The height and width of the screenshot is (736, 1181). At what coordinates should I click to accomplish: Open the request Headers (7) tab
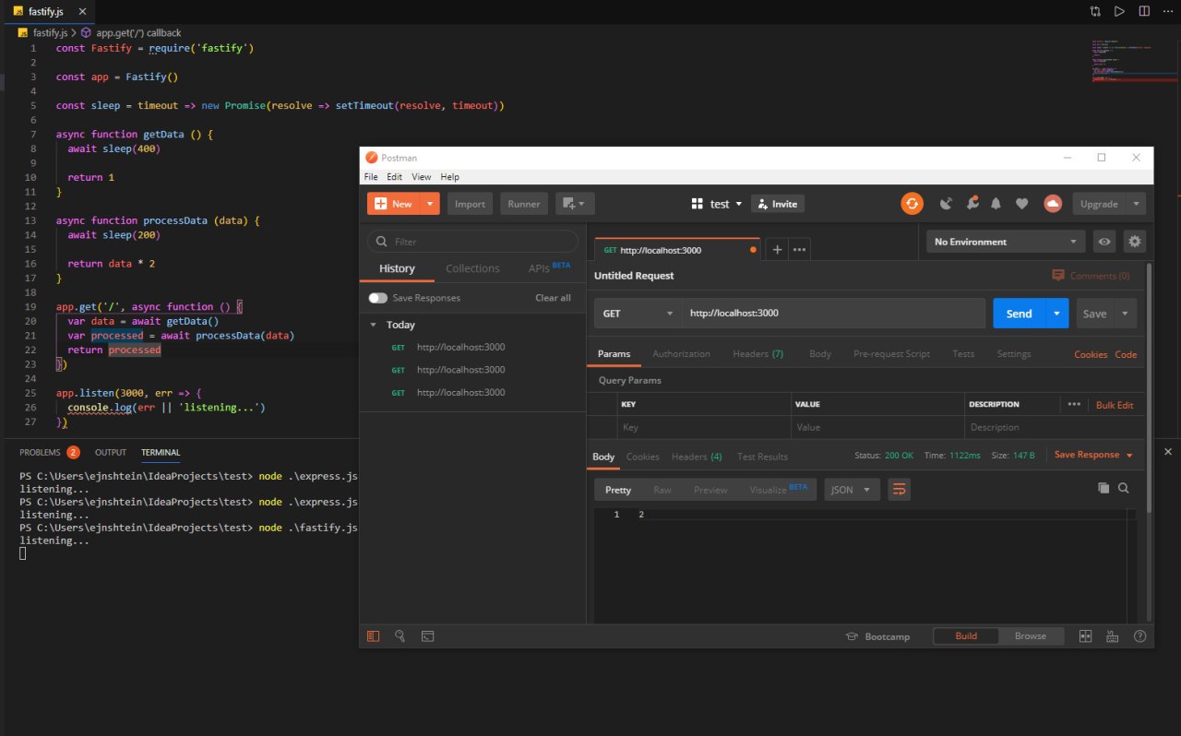[x=758, y=354]
